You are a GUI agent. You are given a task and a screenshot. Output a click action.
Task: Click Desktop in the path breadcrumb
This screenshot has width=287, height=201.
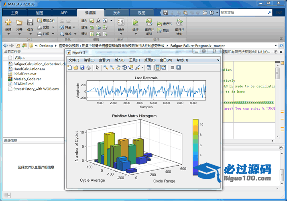pos(46,45)
